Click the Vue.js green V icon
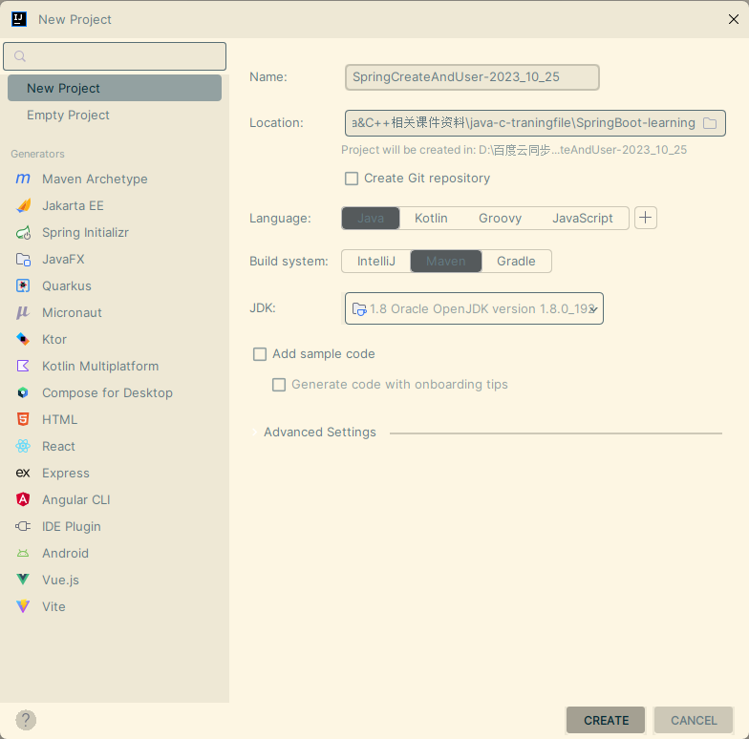 (23, 581)
